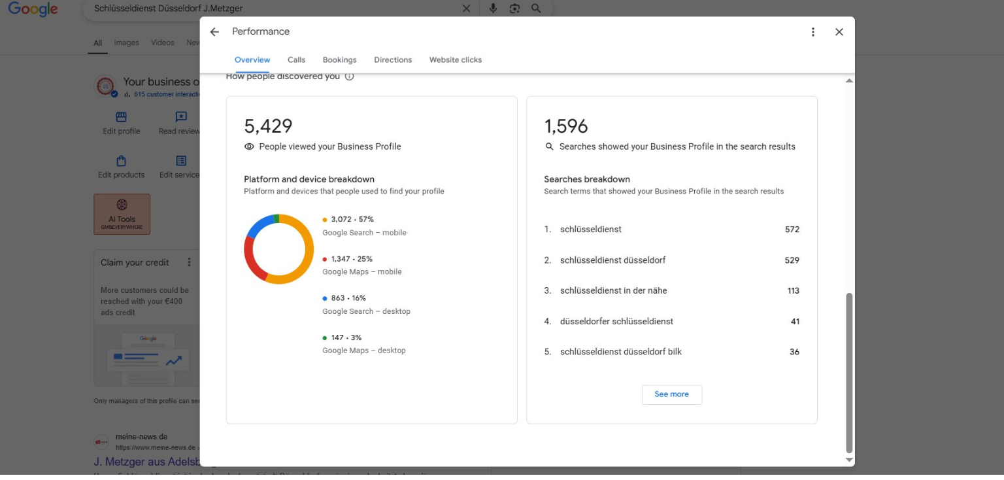Click the 5,429 profile views number
The height and width of the screenshot is (480, 1004).
268,126
